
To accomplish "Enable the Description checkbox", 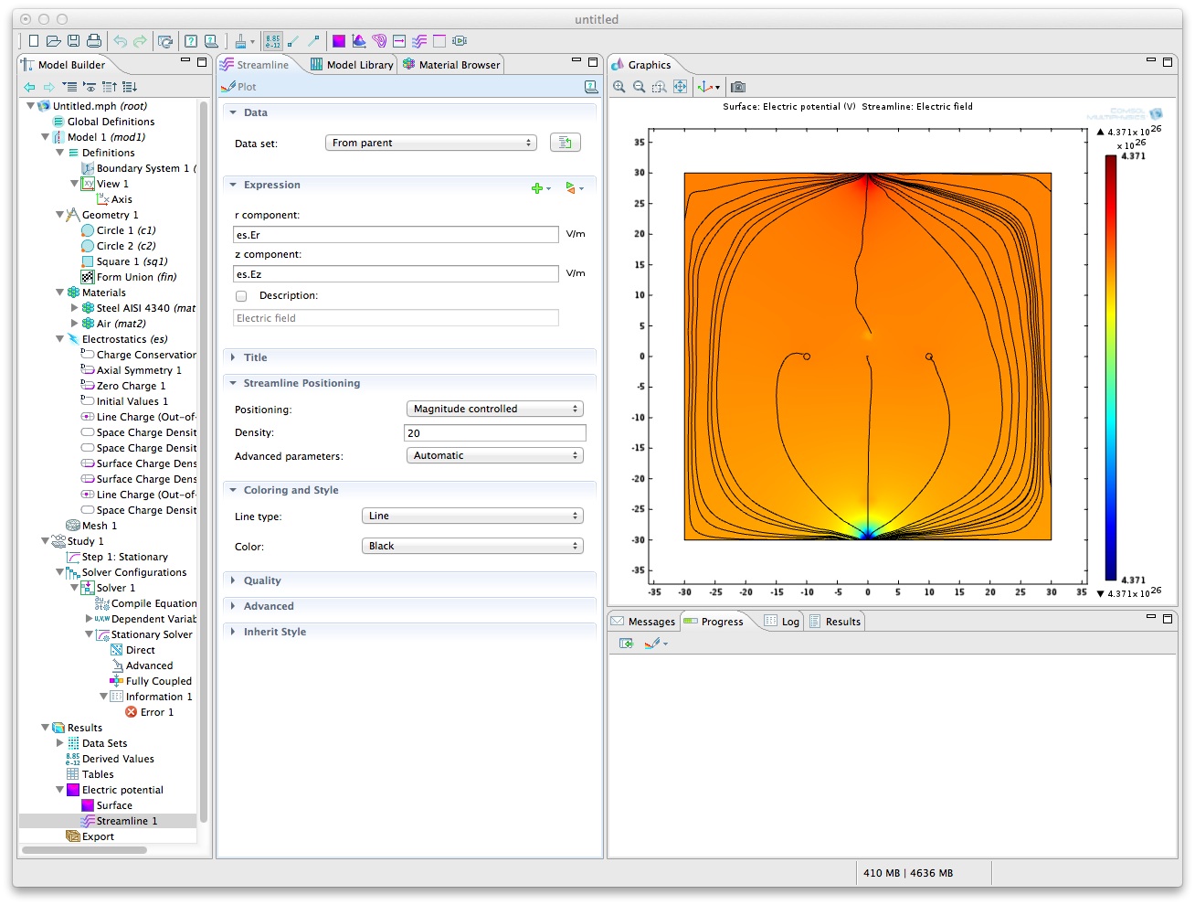I will [241, 296].
